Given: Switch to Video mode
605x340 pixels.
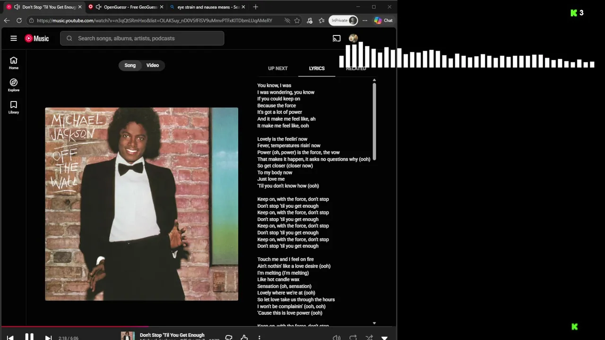Looking at the screenshot, I should (x=152, y=65).
